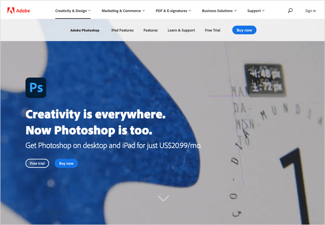Click 'Now Photoshop is too.' headline
The width and height of the screenshot is (325, 225).
89,130
